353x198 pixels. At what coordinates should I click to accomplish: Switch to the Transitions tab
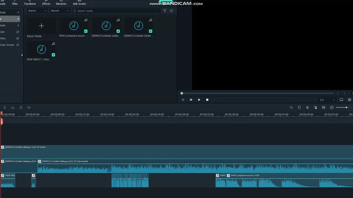[30, 3]
